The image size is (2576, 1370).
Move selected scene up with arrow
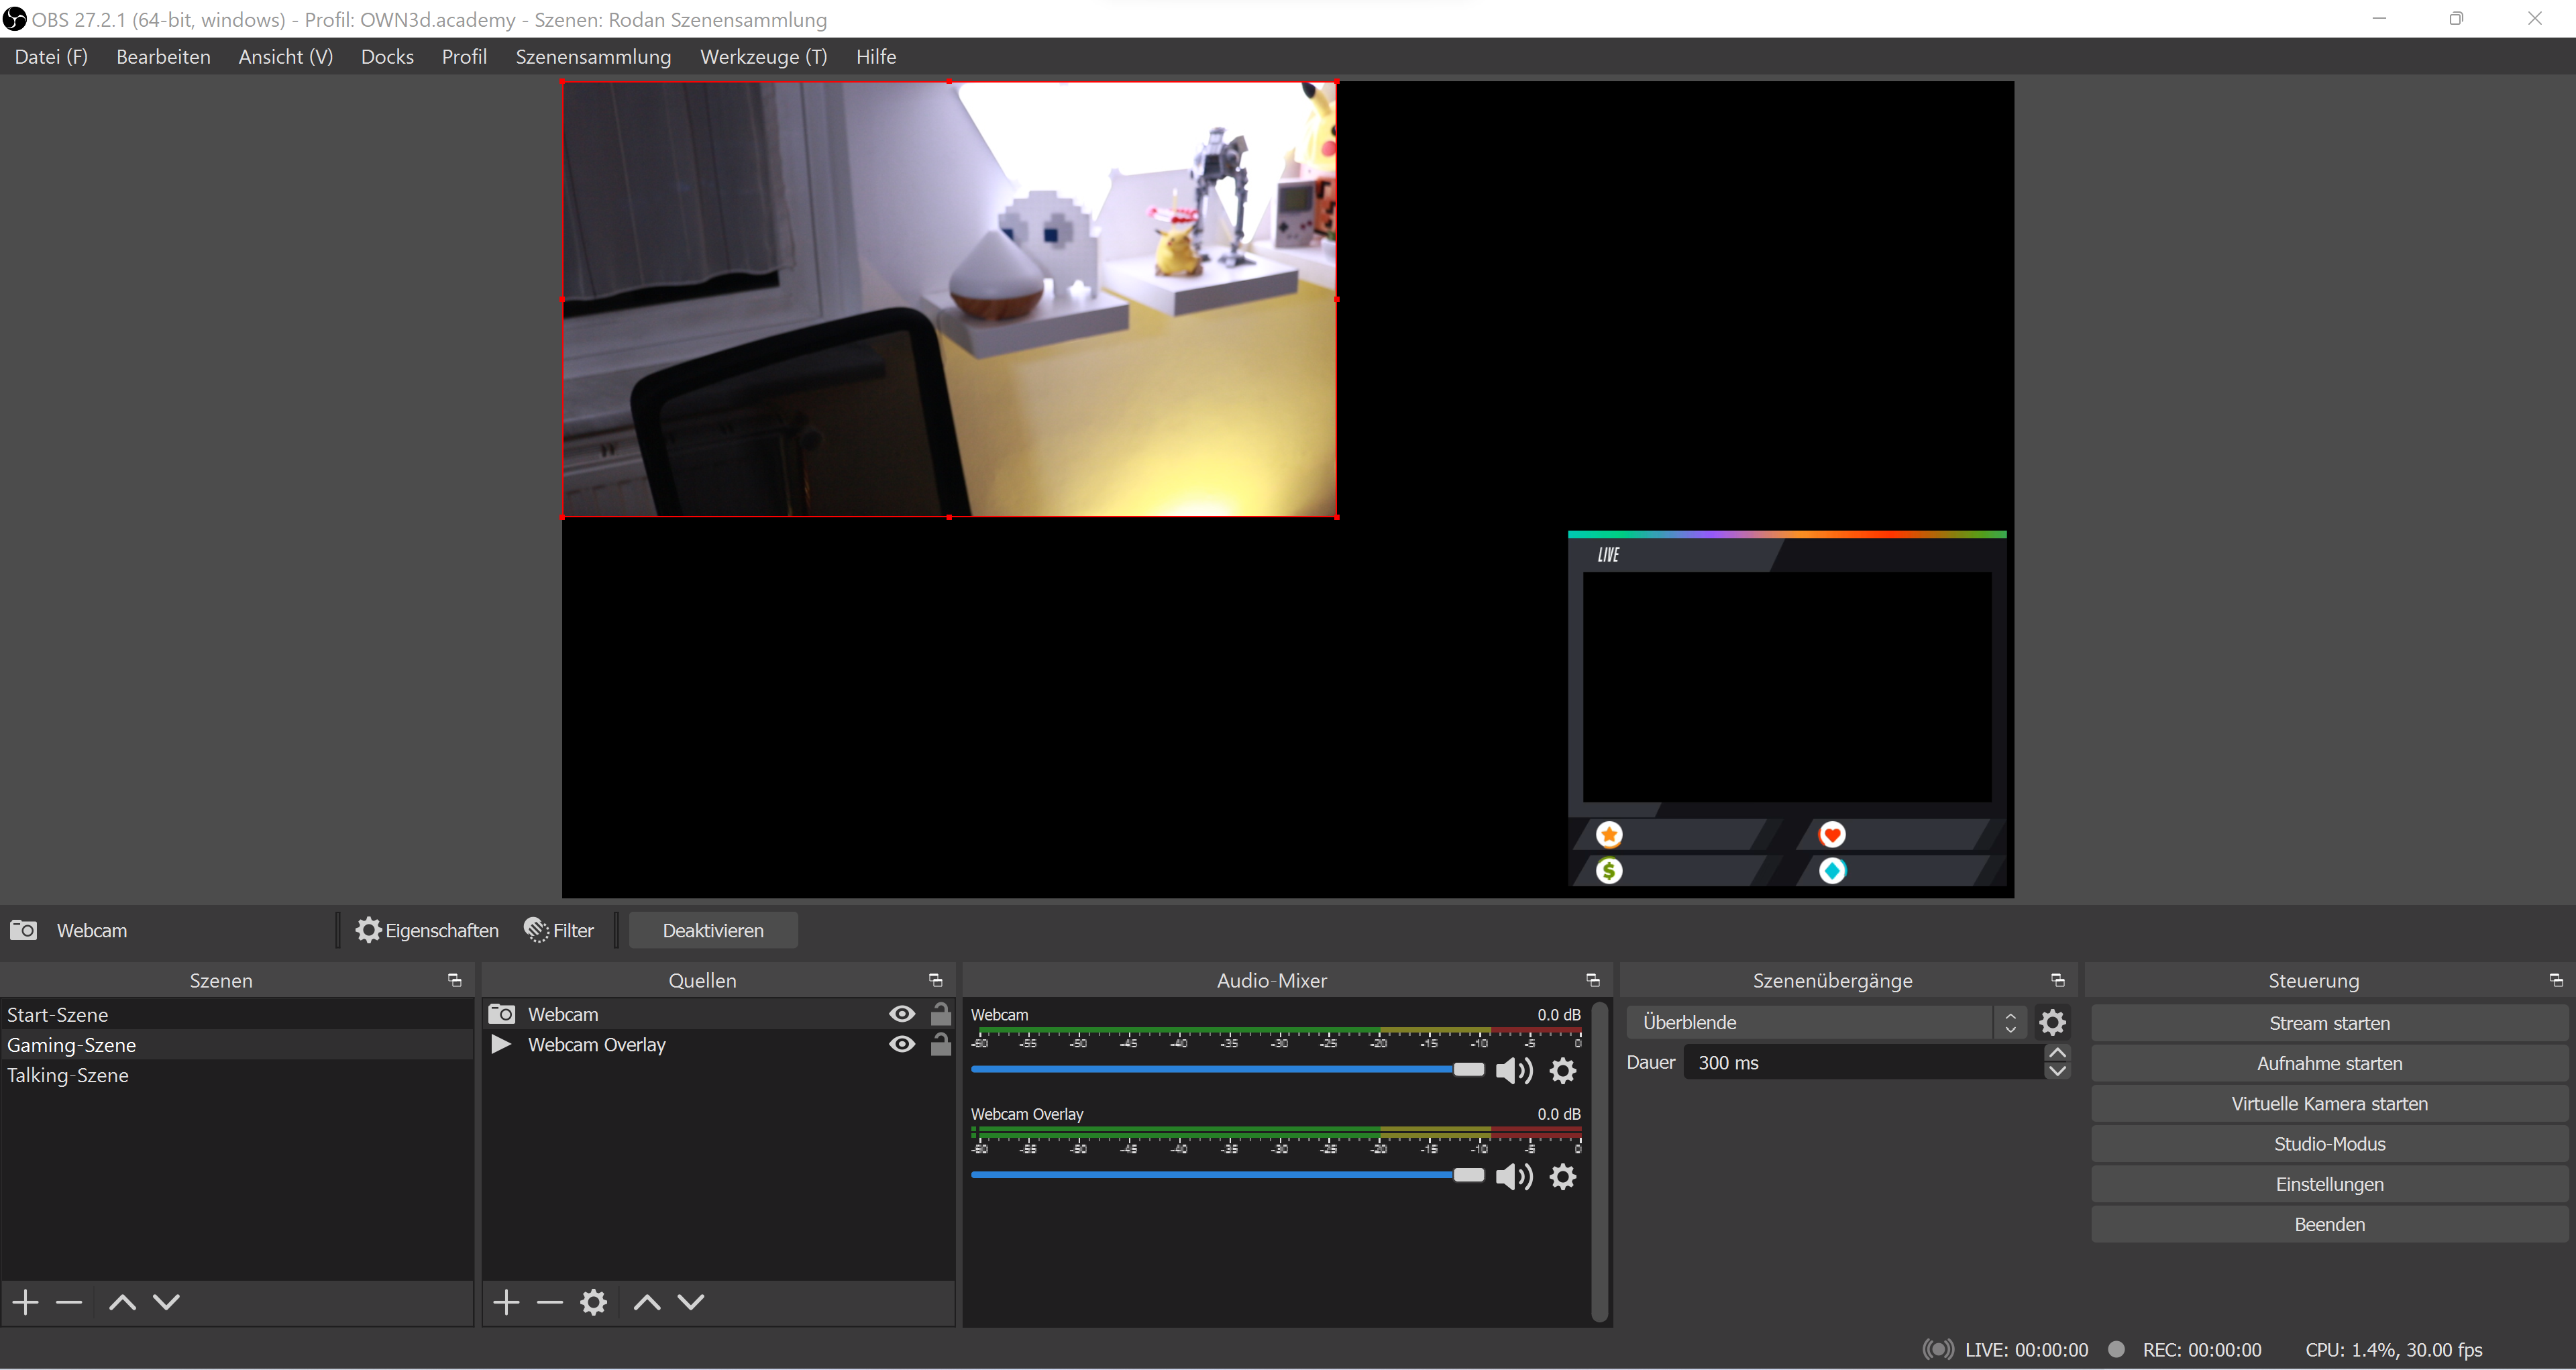[122, 1302]
